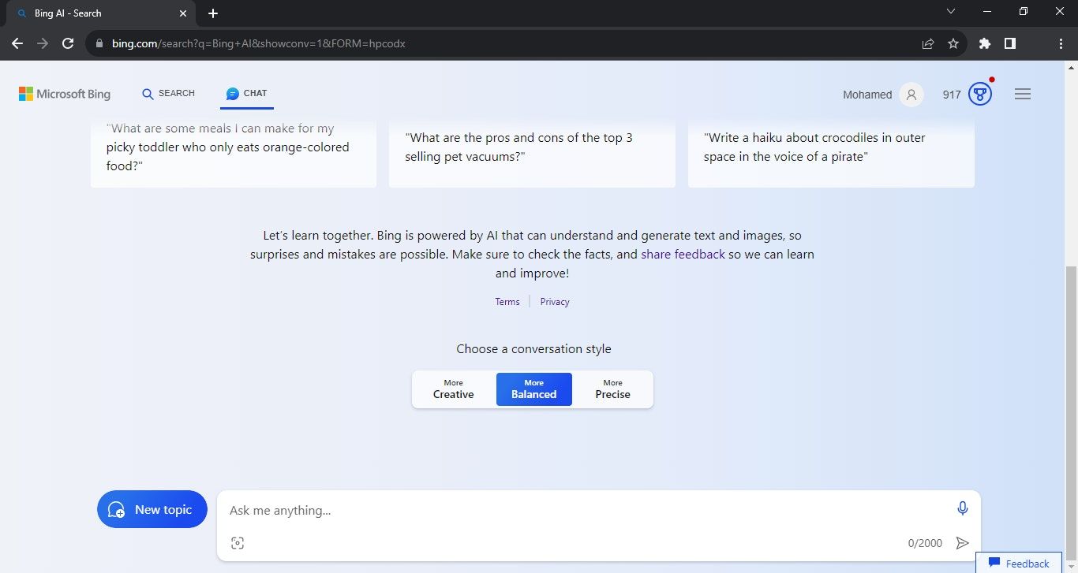Select More Precise conversation style

pos(613,389)
